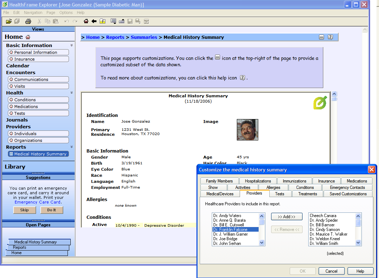Switch to the Immunizations tab

tap(294, 181)
